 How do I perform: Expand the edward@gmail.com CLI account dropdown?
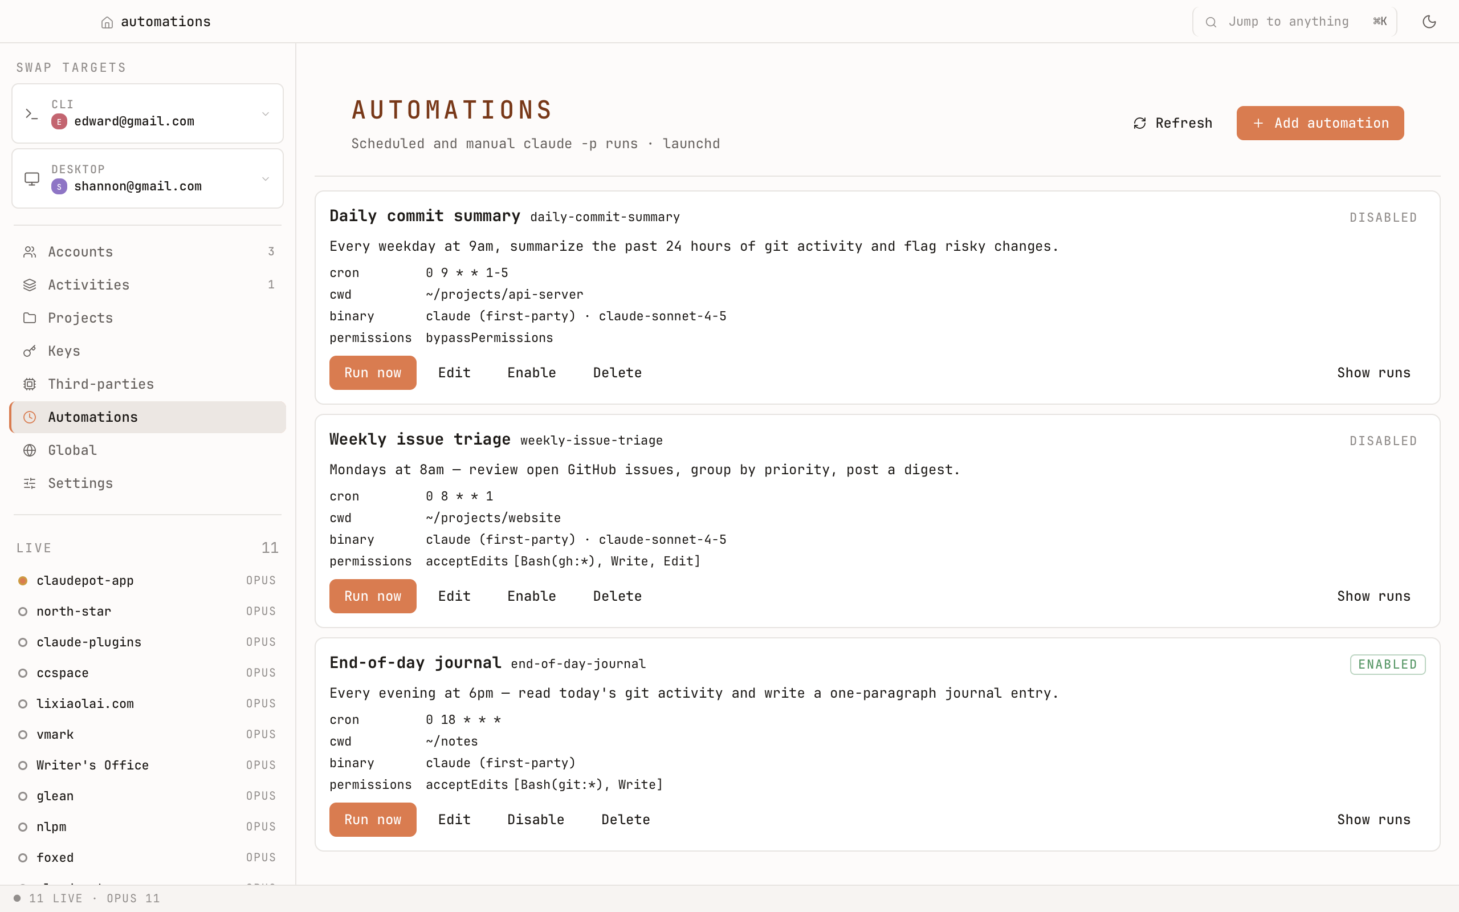pyautogui.click(x=266, y=113)
